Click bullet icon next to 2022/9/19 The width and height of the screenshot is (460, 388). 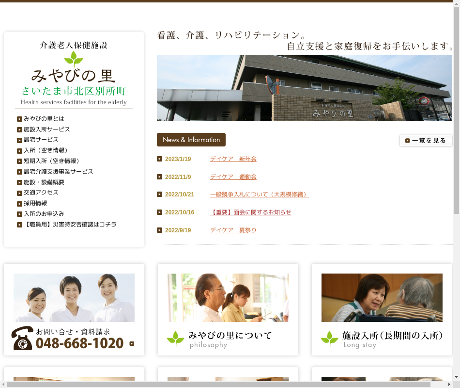[160, 230]
